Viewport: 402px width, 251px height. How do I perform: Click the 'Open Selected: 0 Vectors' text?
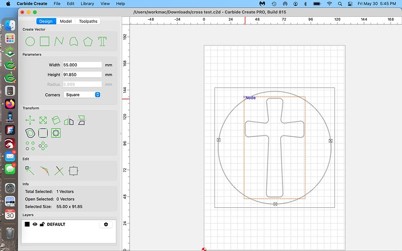coord(50,199)
